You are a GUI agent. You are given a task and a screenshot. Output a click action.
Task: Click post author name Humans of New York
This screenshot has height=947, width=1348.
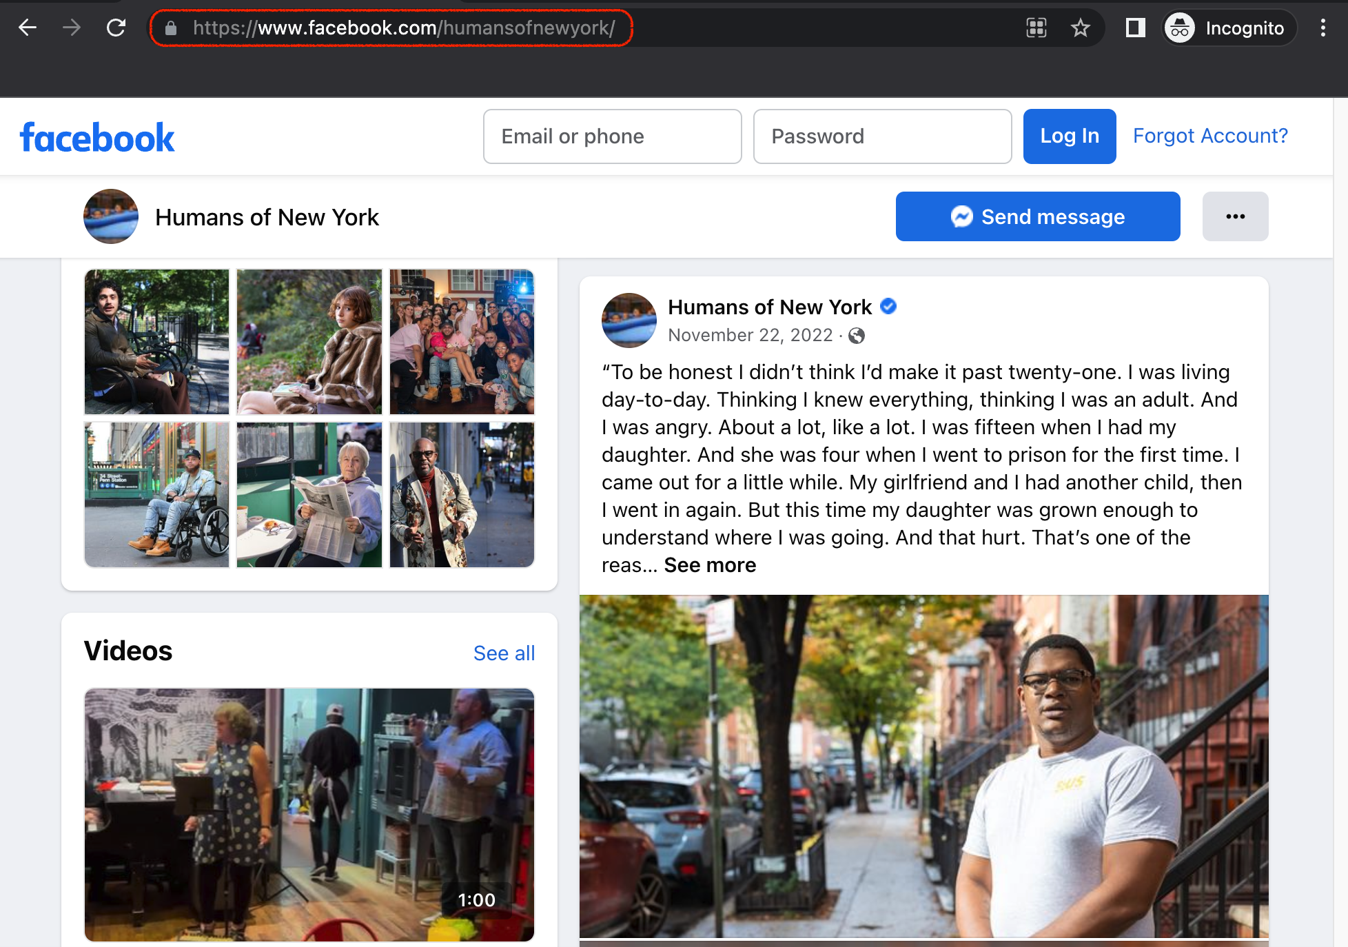[x=770, y=307]
